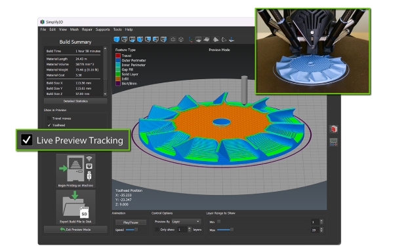Click the perspective camera box icon
Image resolution: width=408 pixels, height=246 pixels.
click(x=173, y=39)
